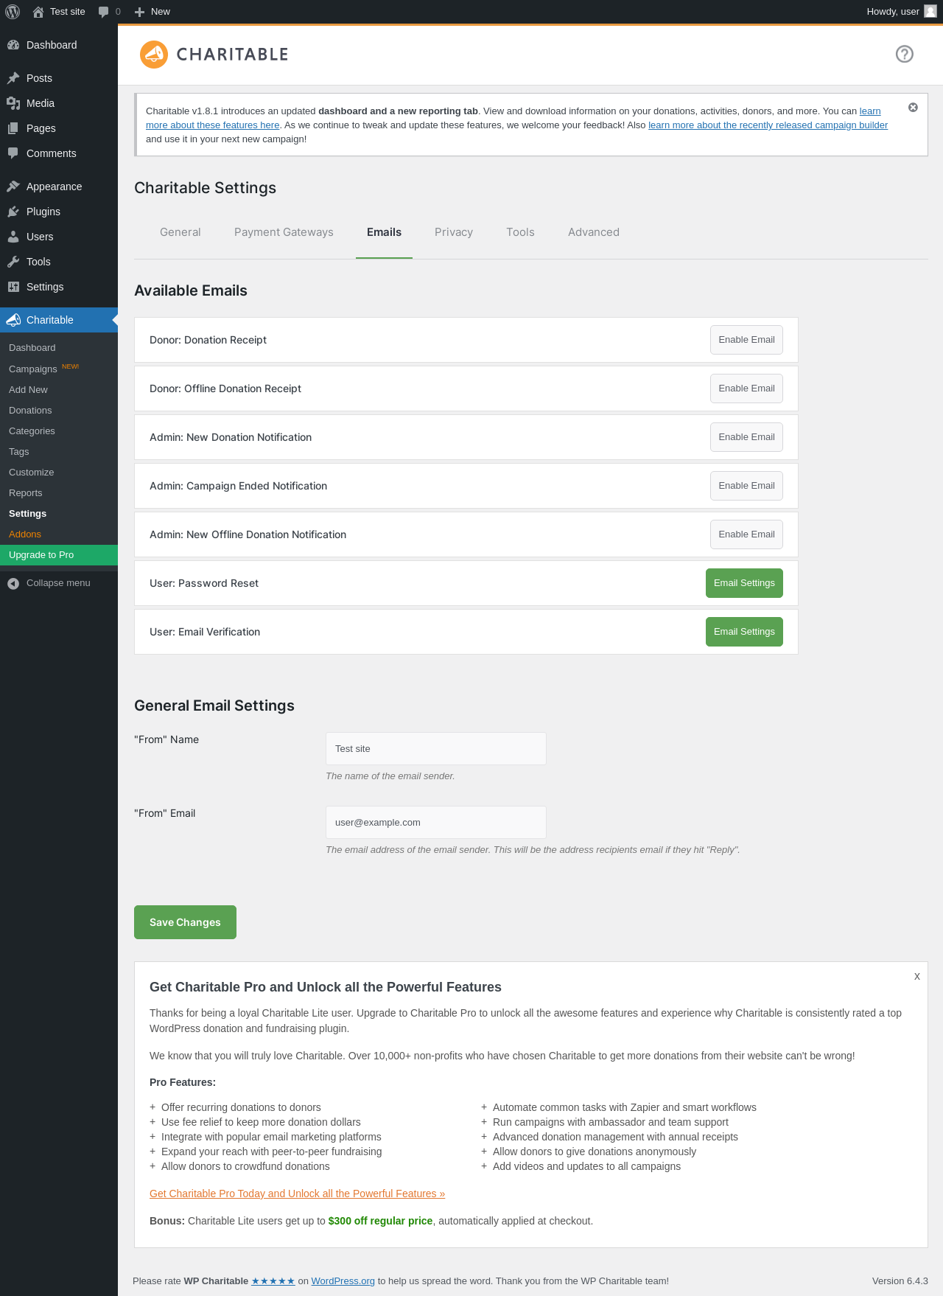This screenshot has width=943, height=1296.
Task: Click the Media icon in sidebar
Action: pos(13,103)
